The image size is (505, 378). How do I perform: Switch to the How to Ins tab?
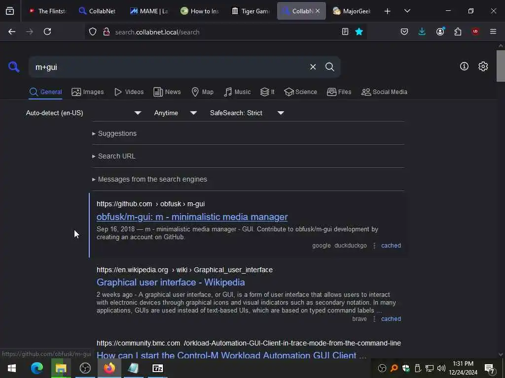pos(199,11)
